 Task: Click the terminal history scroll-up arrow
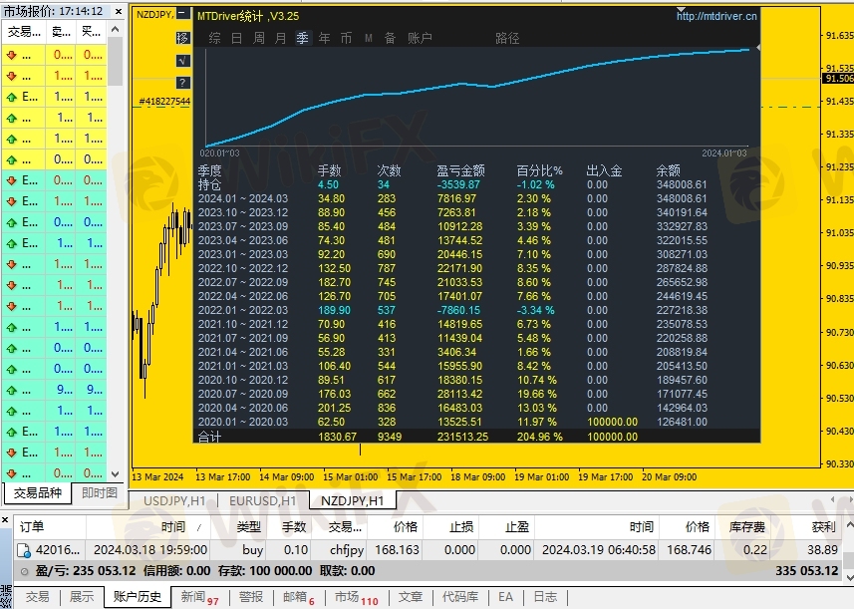849,525
